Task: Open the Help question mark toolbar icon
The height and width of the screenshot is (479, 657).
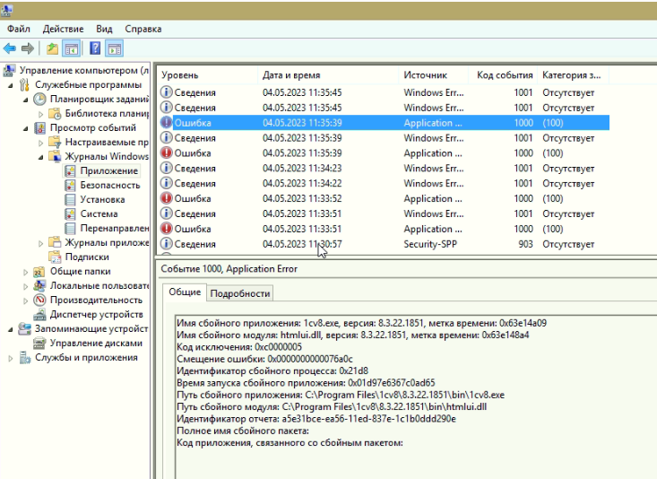Action: (x=95, y=48)
